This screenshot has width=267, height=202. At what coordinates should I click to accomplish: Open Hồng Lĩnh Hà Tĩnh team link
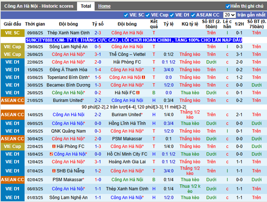tap(127, 123)
